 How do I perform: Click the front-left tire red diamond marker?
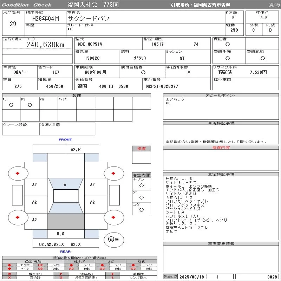pyautogui.click(x=18, y=173)
